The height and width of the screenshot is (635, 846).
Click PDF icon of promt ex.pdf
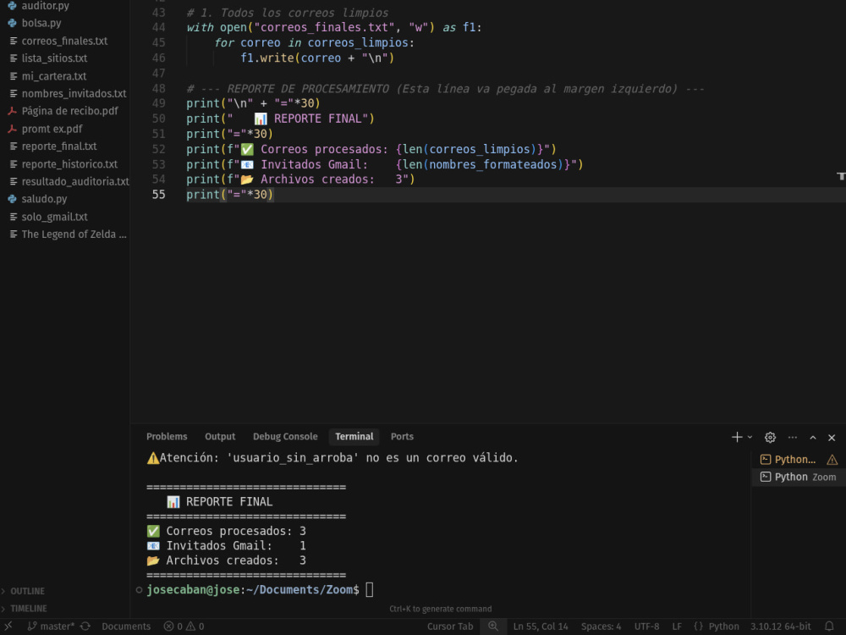point(12,129)
